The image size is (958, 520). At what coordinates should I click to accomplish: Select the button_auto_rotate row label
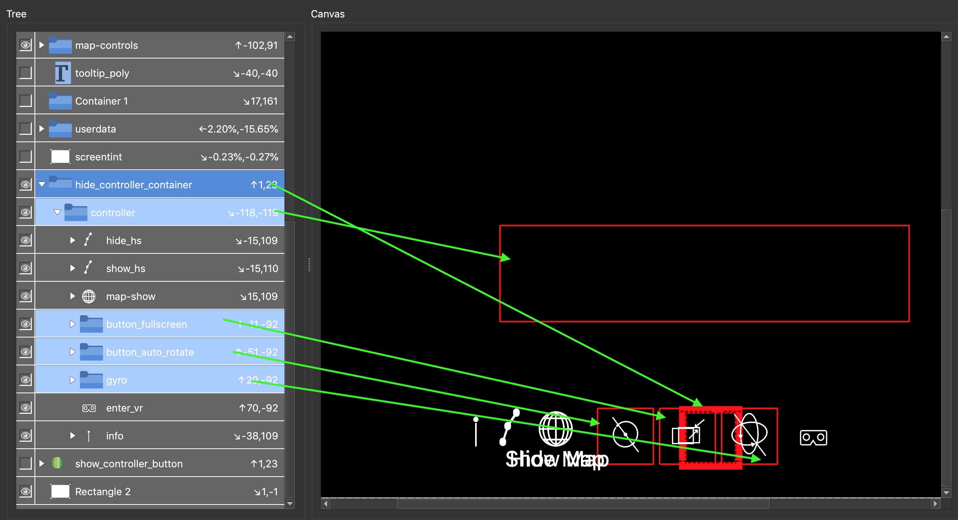150,352
